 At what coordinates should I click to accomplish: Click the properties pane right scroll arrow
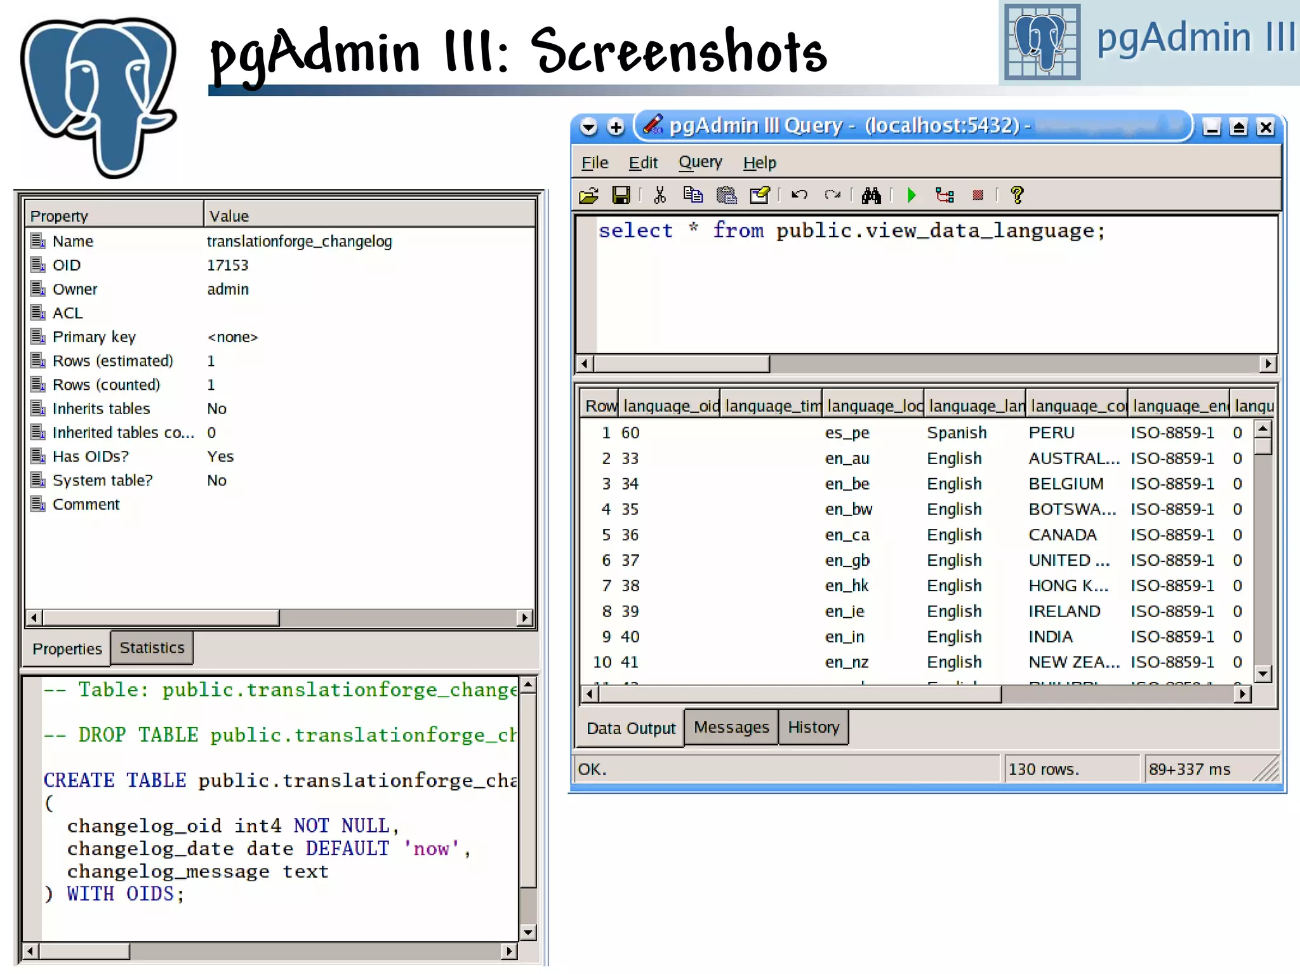[x=524, y=617]
